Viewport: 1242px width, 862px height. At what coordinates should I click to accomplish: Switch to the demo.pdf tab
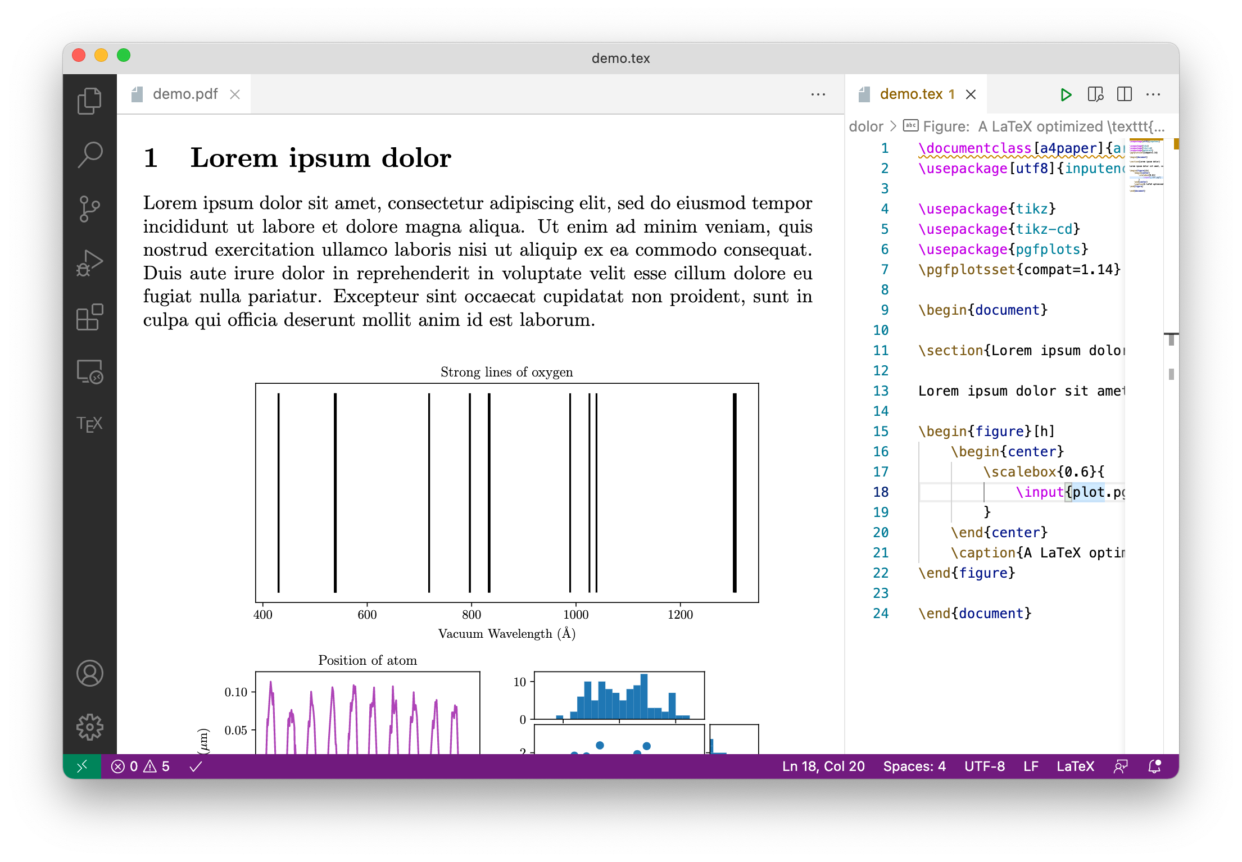pos(184,94)
